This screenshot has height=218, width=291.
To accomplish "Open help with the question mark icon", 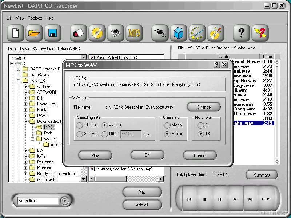I will tap(241, 33).
